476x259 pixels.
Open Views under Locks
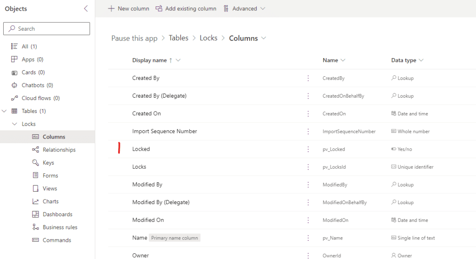(x=45, y=189)
